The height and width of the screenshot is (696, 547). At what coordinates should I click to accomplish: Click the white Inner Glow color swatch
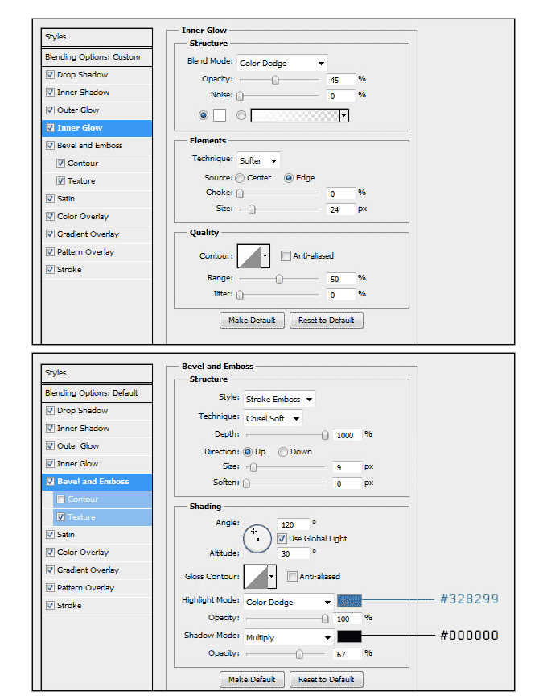coord(220,115)
